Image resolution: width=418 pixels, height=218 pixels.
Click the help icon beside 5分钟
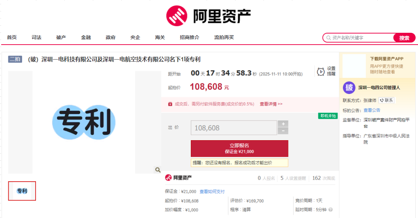pyautogui.click(x=330, y=210)
